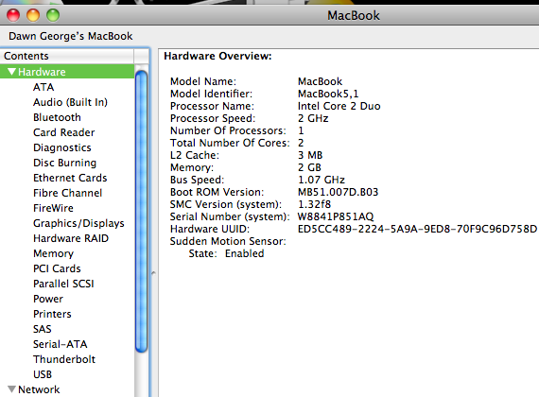Open Ethernet Cards entry

pos(70,178)
